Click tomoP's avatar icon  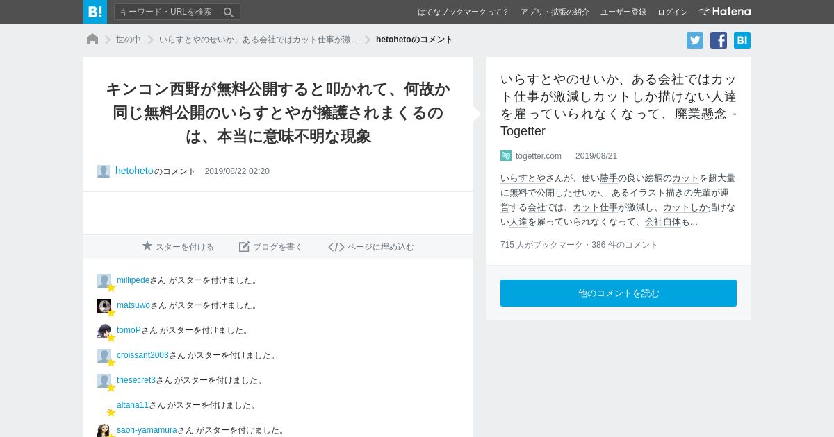pyautogui.click(x=104, y=331)
